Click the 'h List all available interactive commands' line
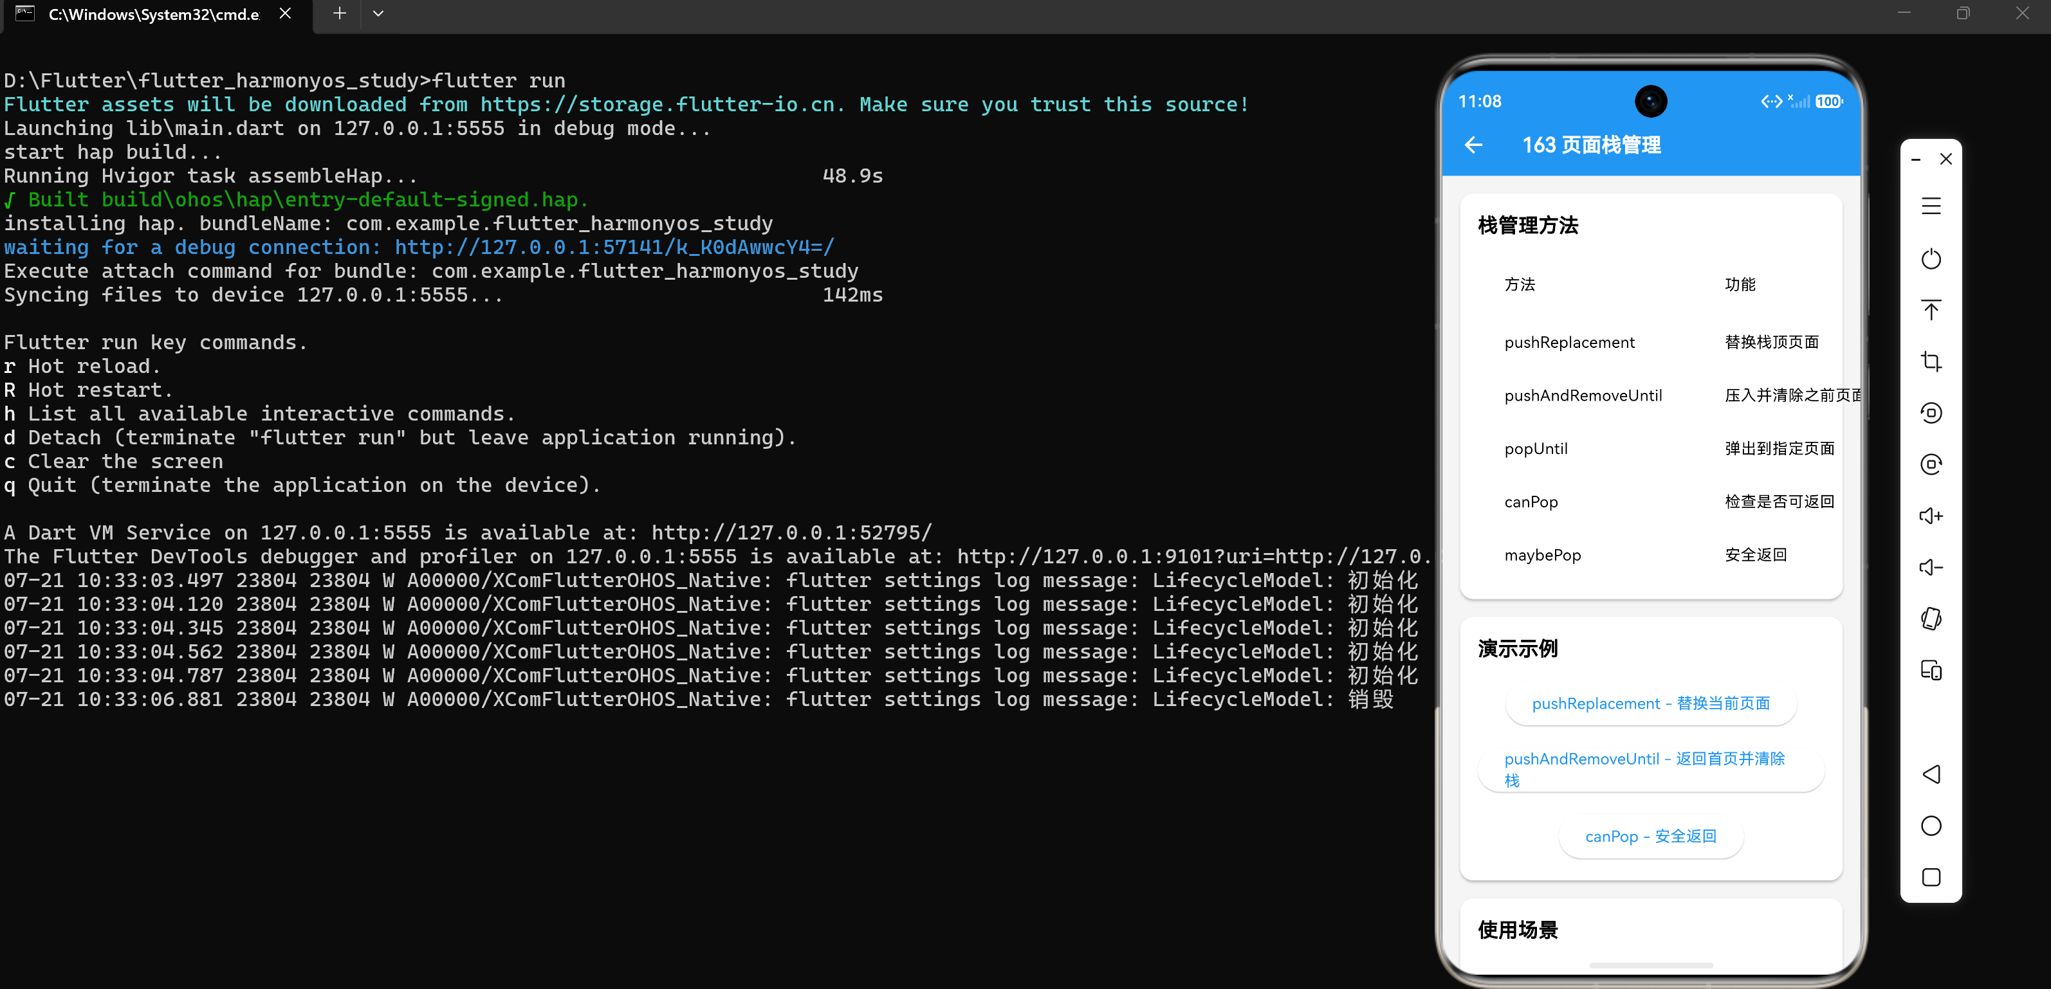 point(259,413)
